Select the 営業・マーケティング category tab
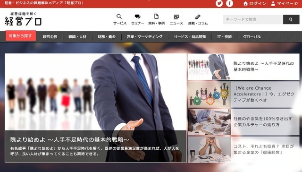This screenshot has height=172, width=302. [145, 37]
